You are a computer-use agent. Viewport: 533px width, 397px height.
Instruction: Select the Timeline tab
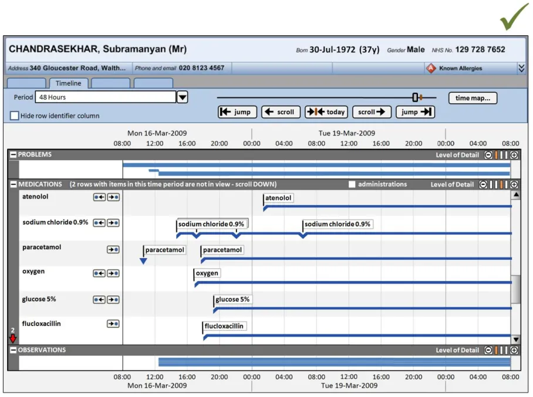click(x=69, y=83)
